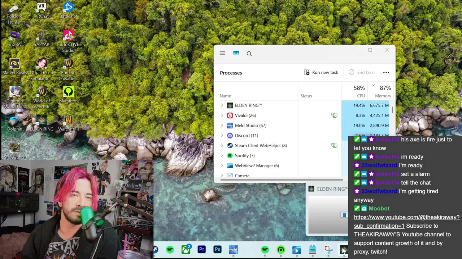Open Dolphin desktop shortcut
462x259 pixels.
point(14,123)
